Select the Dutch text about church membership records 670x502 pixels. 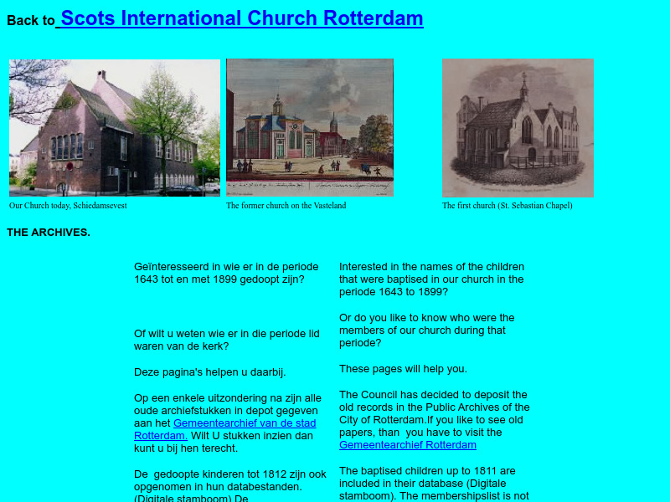click(x=226, y=338)
